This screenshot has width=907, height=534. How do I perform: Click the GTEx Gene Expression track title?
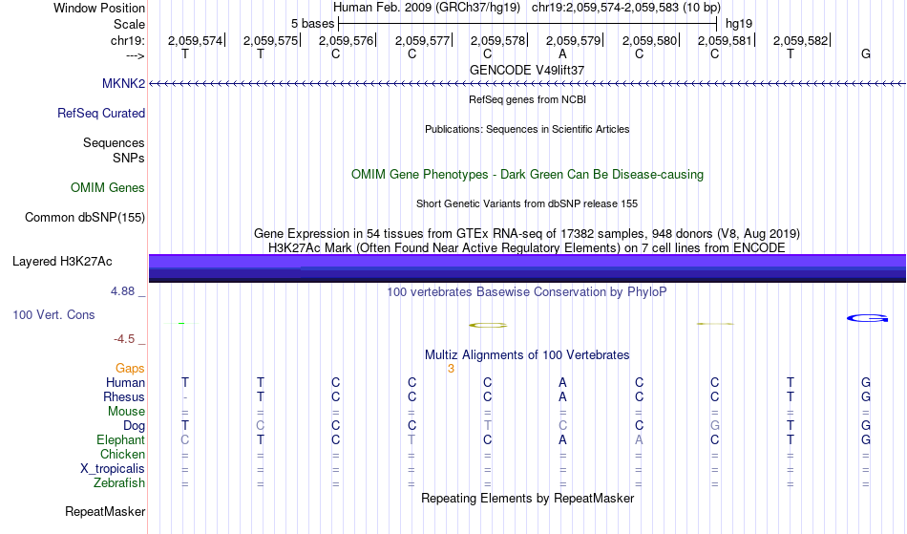(527, 234)
